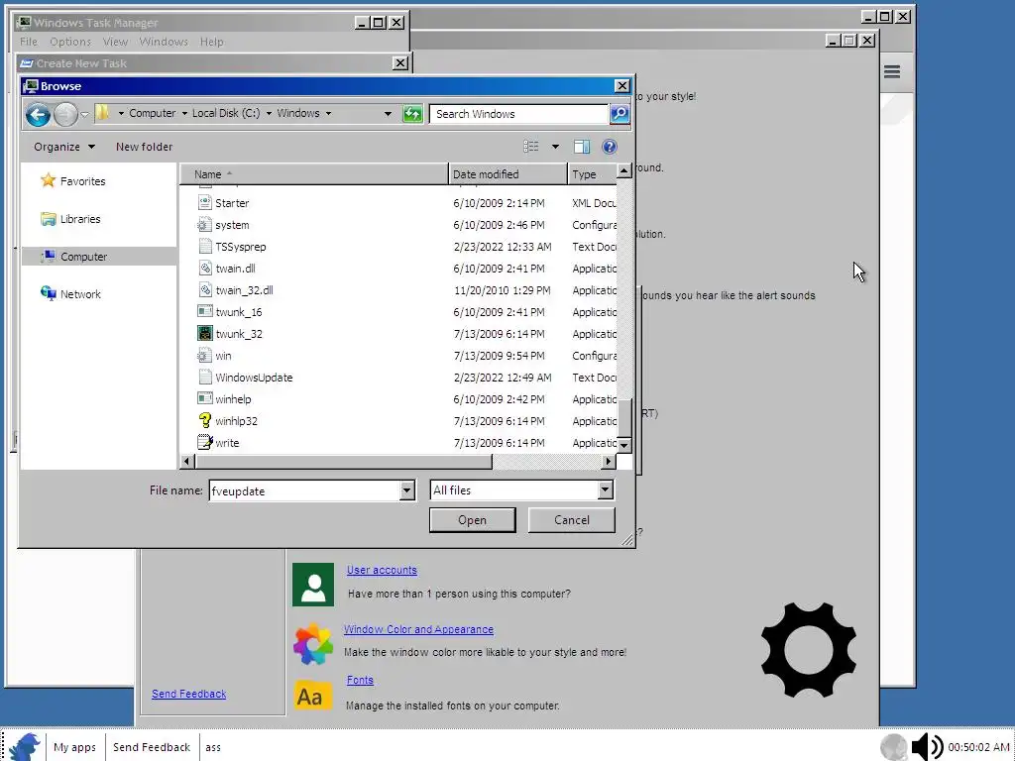Click the start logo in taskbar
This screenshot has width=1015, height=761.
(x=26, y=747)
